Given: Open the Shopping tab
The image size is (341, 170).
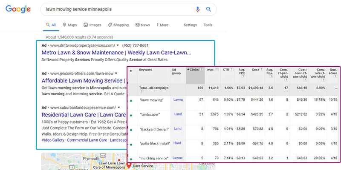Looking at the screenshot, I should (x=118, y=25).
